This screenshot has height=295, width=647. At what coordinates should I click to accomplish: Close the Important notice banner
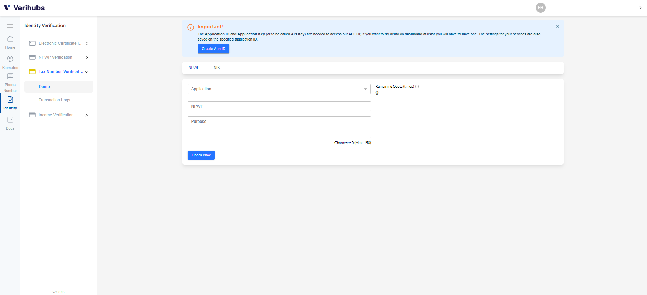[557, 26]
